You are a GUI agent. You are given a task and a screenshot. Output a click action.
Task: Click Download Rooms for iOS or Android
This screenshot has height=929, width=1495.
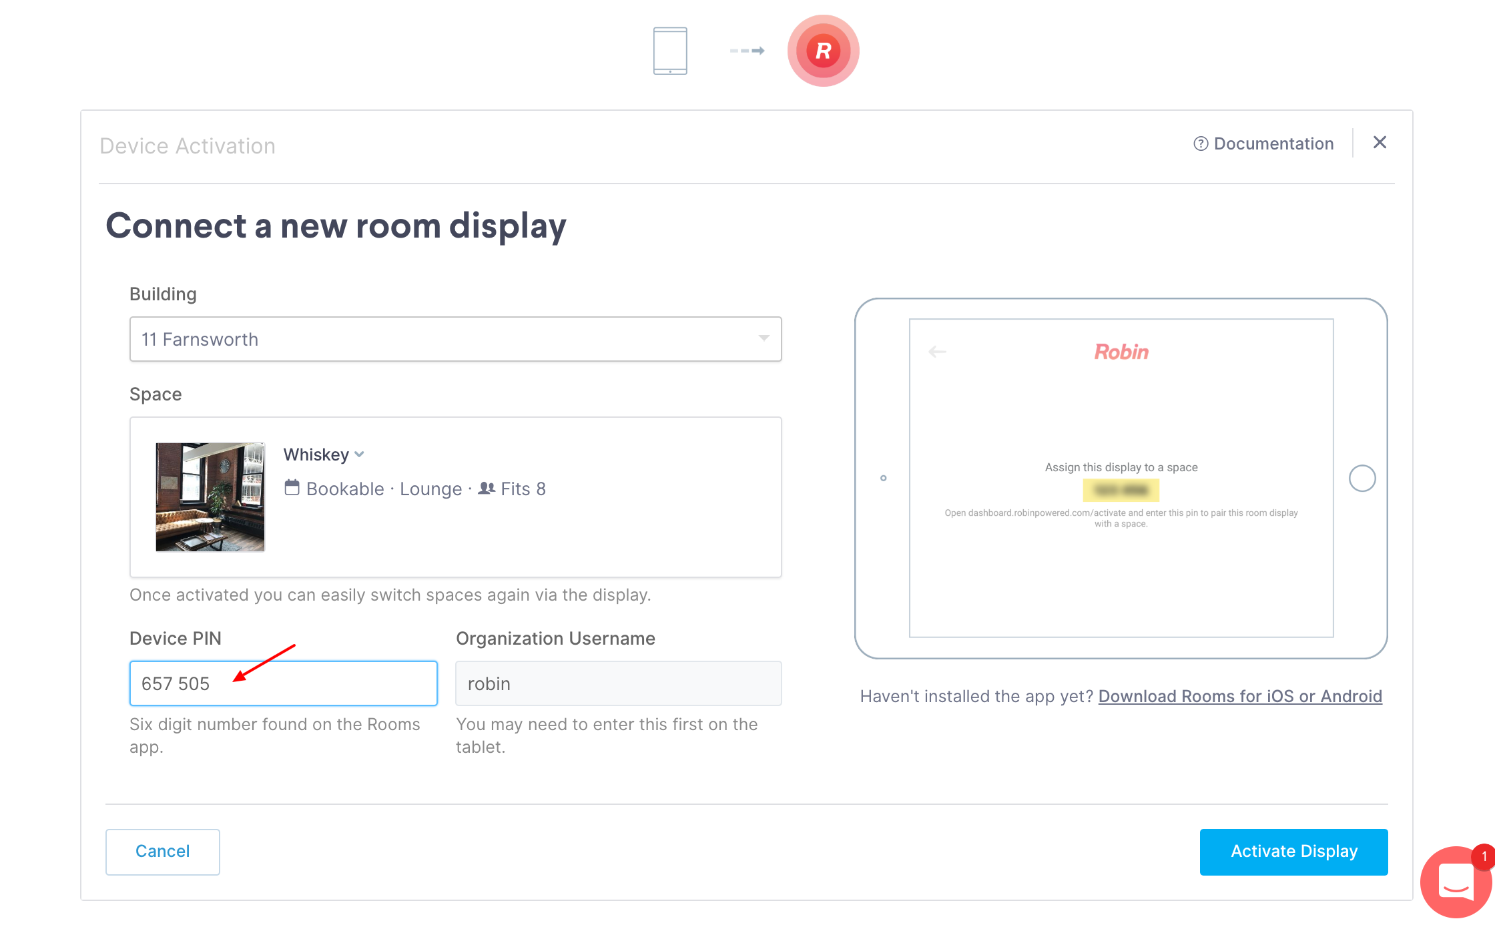[x=1239, y=696]
